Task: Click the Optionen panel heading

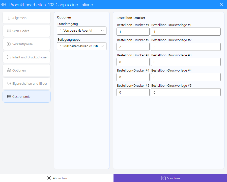Action: tap(64, 17)
